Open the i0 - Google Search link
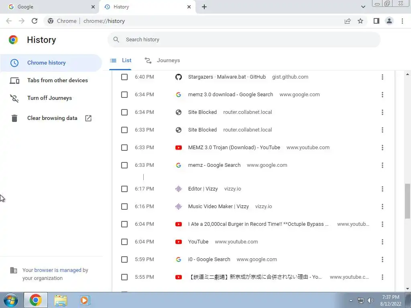Screen dimensions: 411x308 tap(209, 259)
